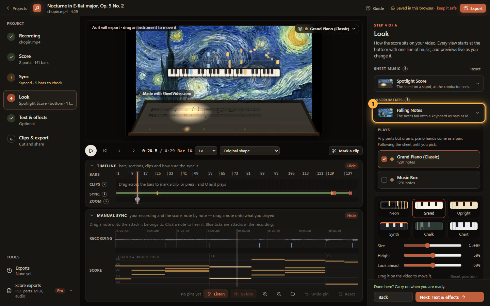Click the crosshair center icon in Manual Sync
This screenshot has height=306, width=490.
(293, 294)
